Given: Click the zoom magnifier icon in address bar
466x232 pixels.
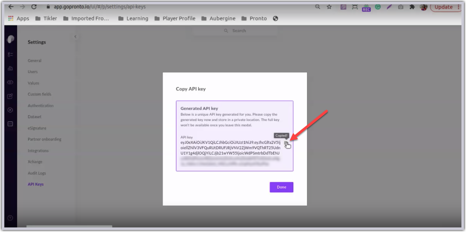Looking at the screenshot, I should click(318, 7).
